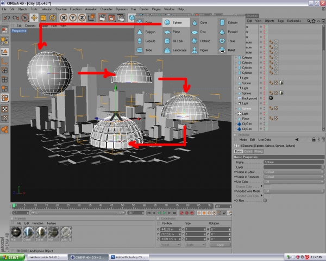Open the Visible in Editor dropdown
The height and width of the screenshot is (261, 326).
(x=294, y=172)
